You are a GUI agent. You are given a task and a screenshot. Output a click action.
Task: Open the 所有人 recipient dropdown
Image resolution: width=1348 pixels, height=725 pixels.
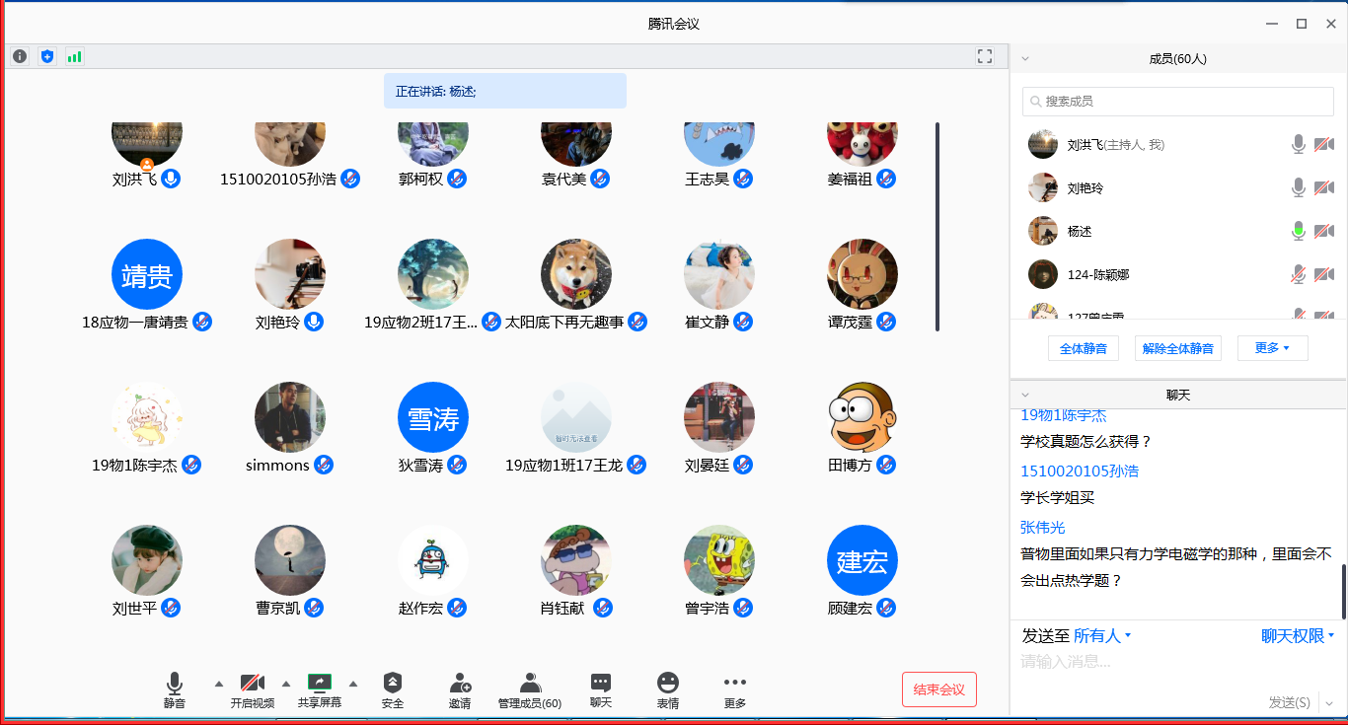click(1102, 636)
